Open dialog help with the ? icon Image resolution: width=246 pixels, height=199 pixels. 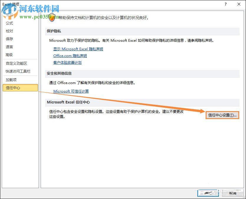tap(225, 5)
